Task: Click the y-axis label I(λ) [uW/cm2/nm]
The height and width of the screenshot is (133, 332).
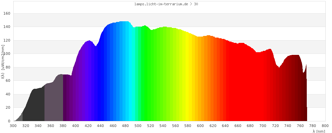Action: (x=3, y=63)
